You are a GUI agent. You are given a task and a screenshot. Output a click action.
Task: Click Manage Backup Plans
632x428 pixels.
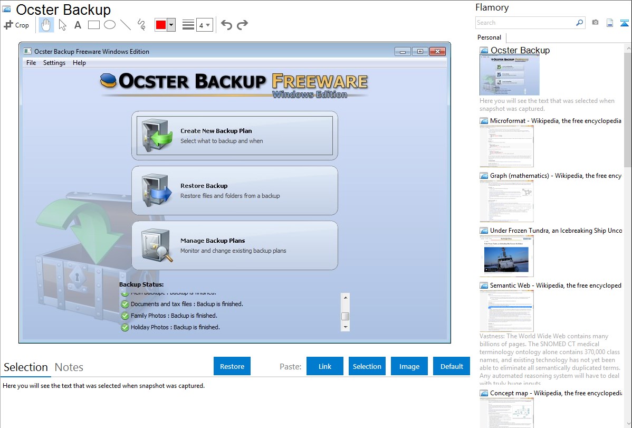coord(235,245)
